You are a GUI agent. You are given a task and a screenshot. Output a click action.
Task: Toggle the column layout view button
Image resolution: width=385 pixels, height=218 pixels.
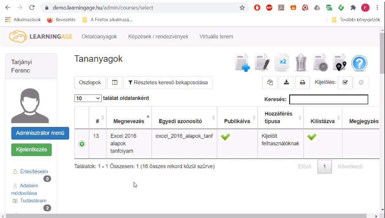point(114,83)
